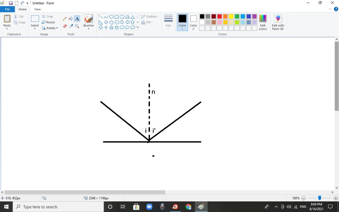Screen dimensions: 339x212
Task: Select the Line shape
Action: (x=101, y=17)
